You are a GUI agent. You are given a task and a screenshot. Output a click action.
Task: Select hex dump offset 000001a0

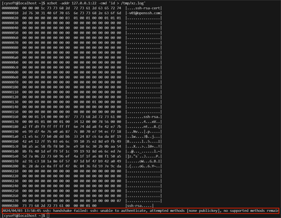coord(10,137)
